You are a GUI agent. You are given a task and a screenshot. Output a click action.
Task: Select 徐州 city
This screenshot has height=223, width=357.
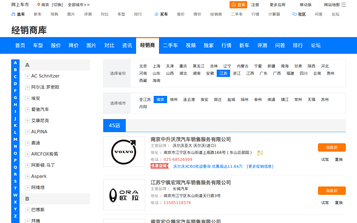[x=174, y=100]
